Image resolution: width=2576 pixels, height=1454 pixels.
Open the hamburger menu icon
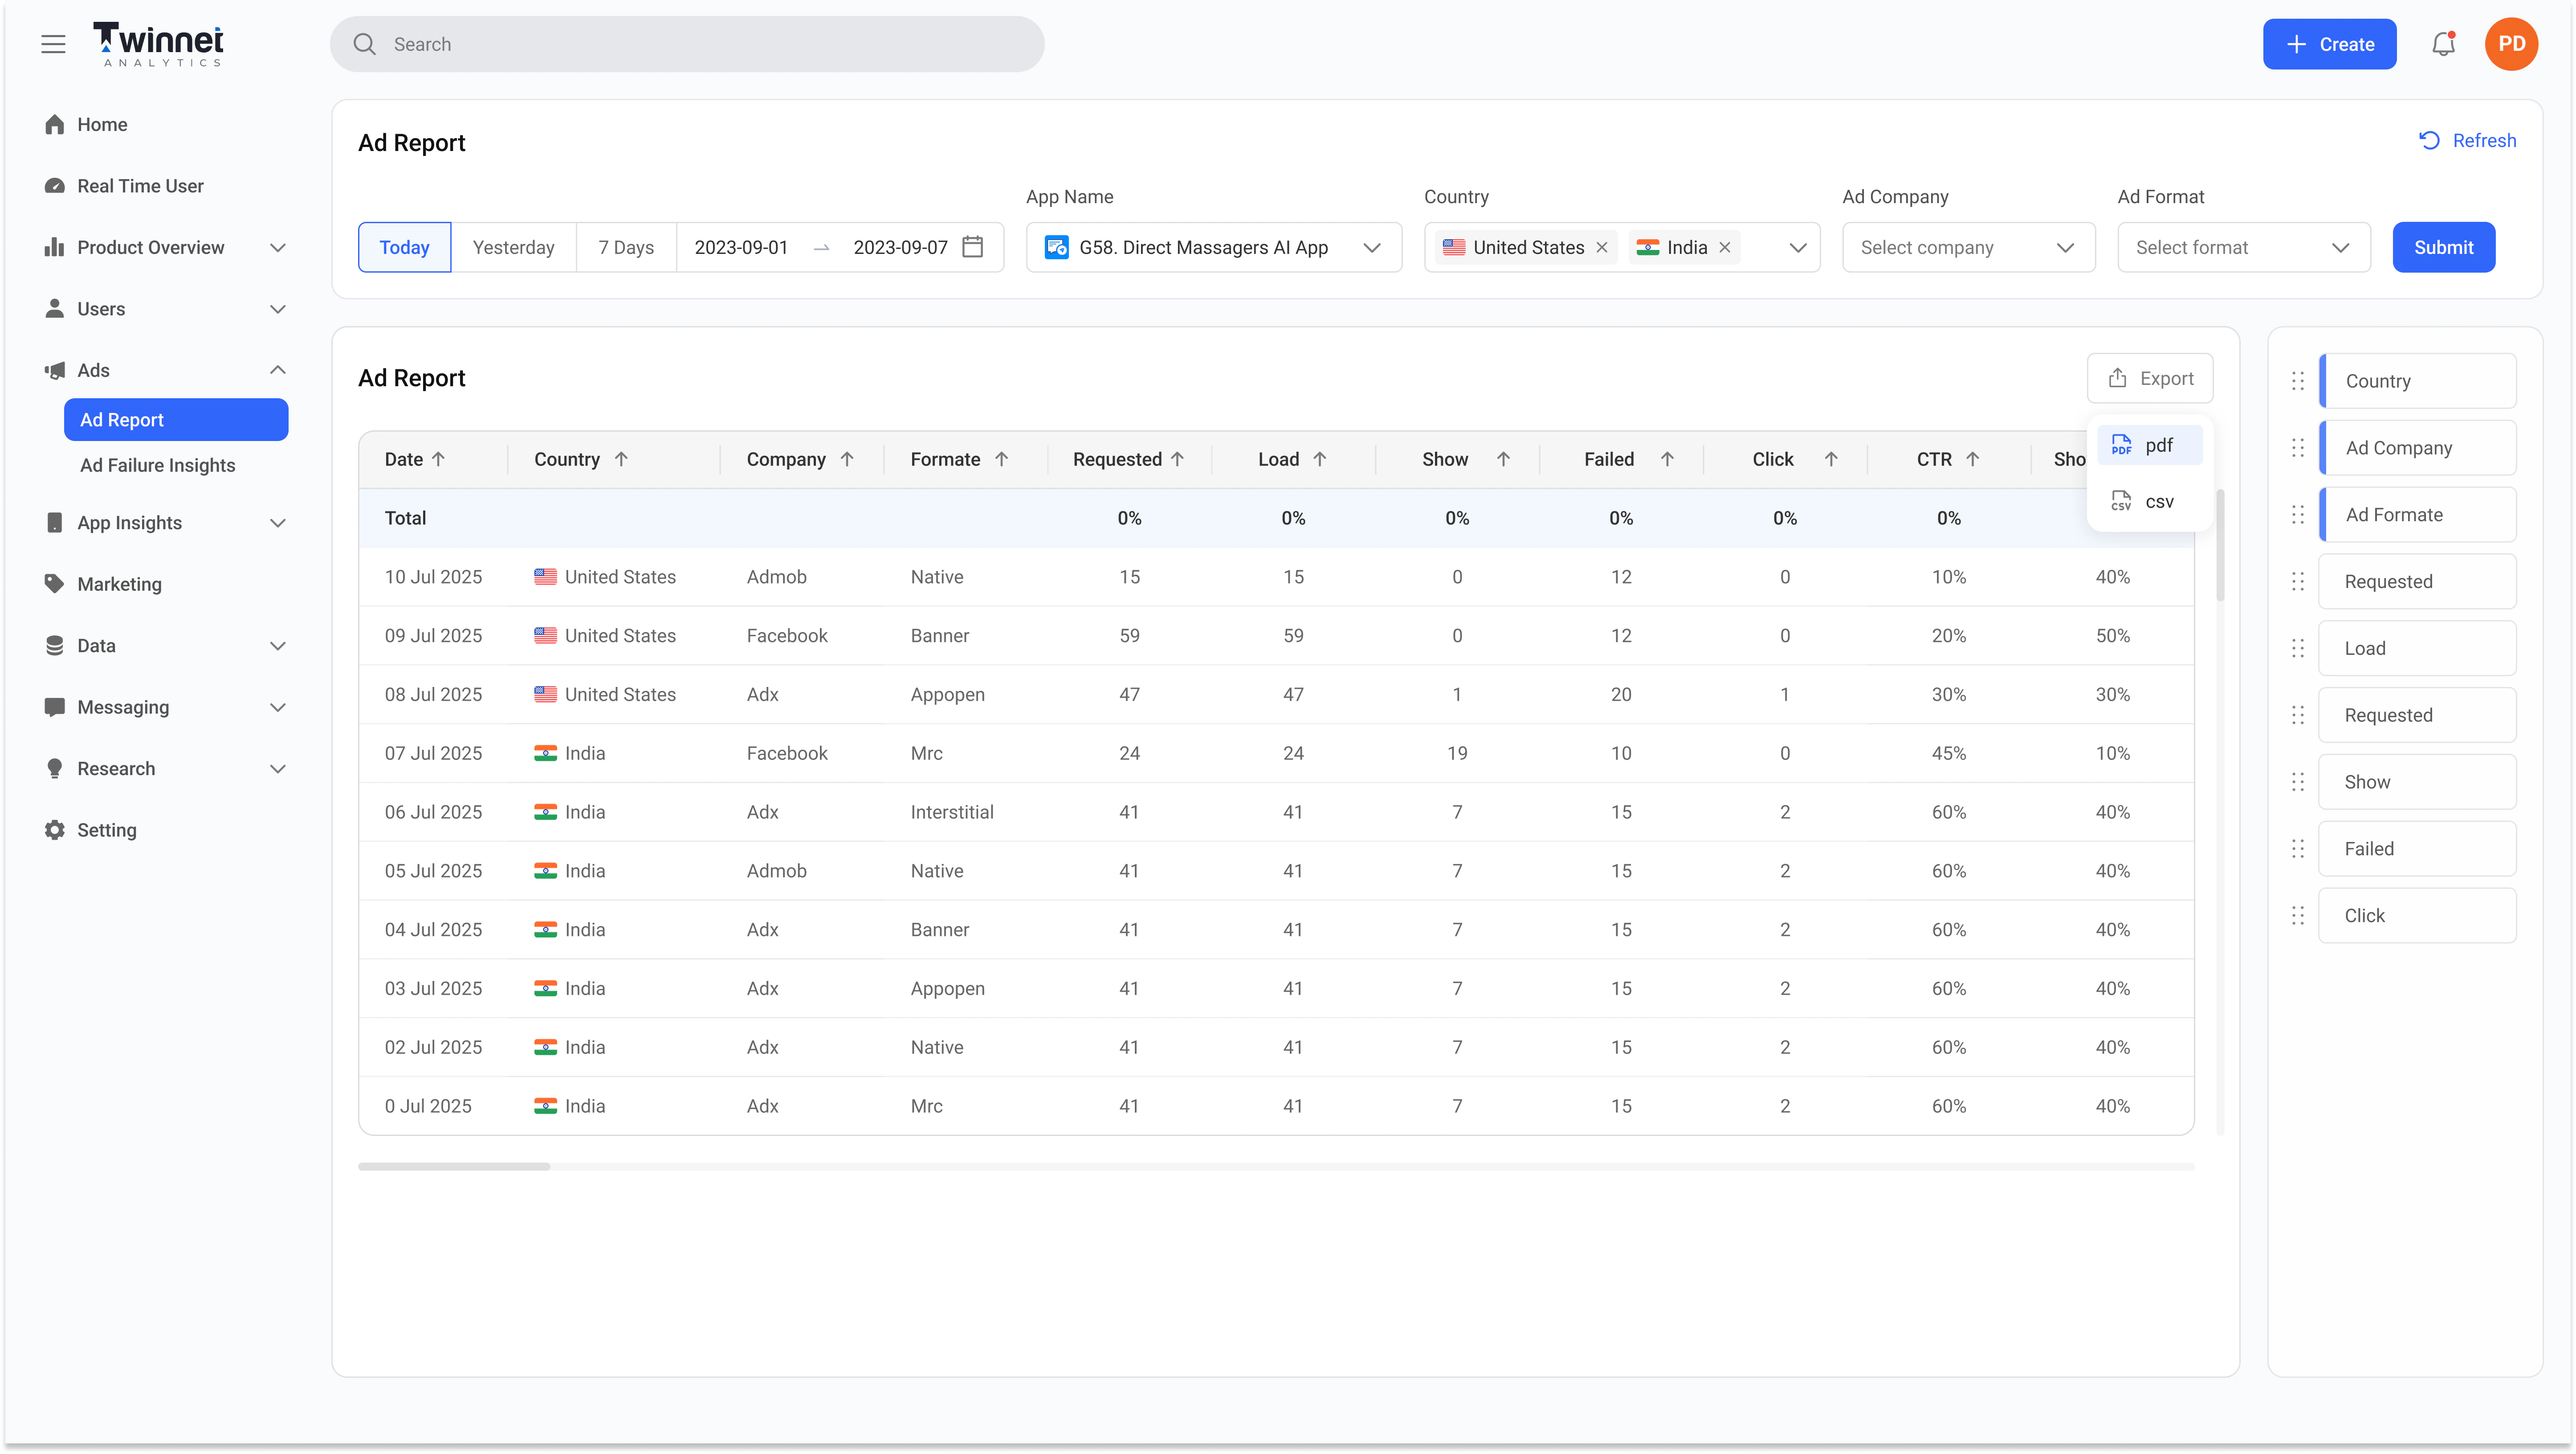[x=53, y=44]
